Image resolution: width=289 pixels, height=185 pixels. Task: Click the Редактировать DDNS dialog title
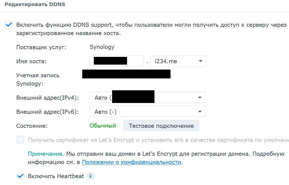click(35, 5)
